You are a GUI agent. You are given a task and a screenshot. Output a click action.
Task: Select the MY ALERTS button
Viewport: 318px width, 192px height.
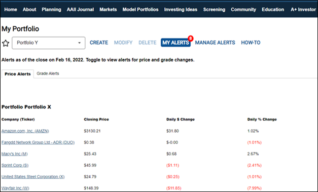[175, 43]
